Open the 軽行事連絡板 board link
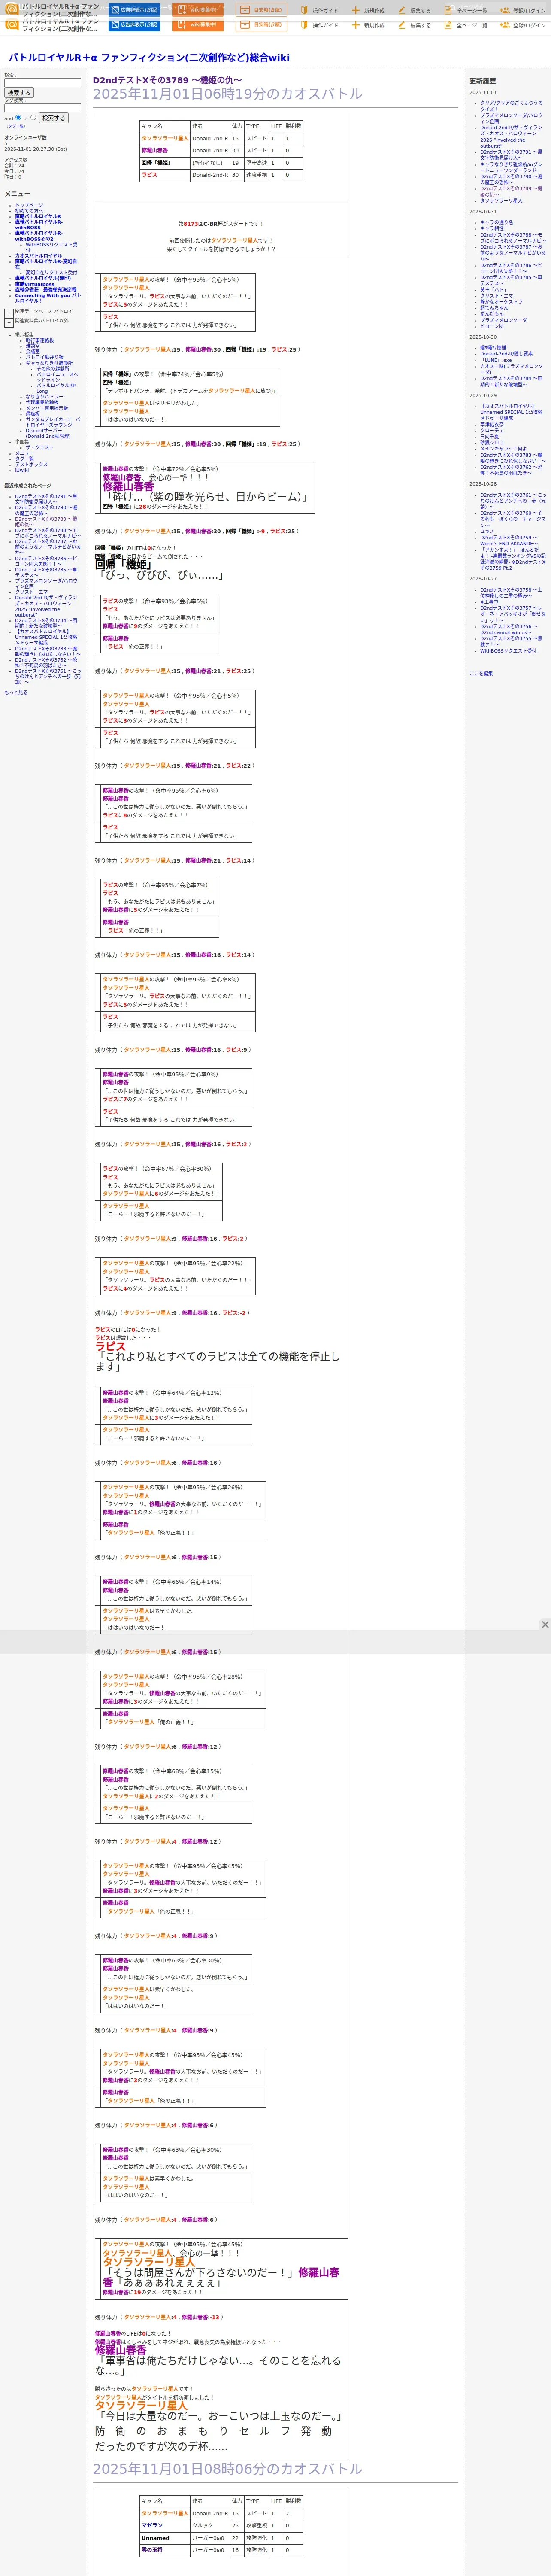The height and width of the screenshot is (2576, 551). pos(40,340)
